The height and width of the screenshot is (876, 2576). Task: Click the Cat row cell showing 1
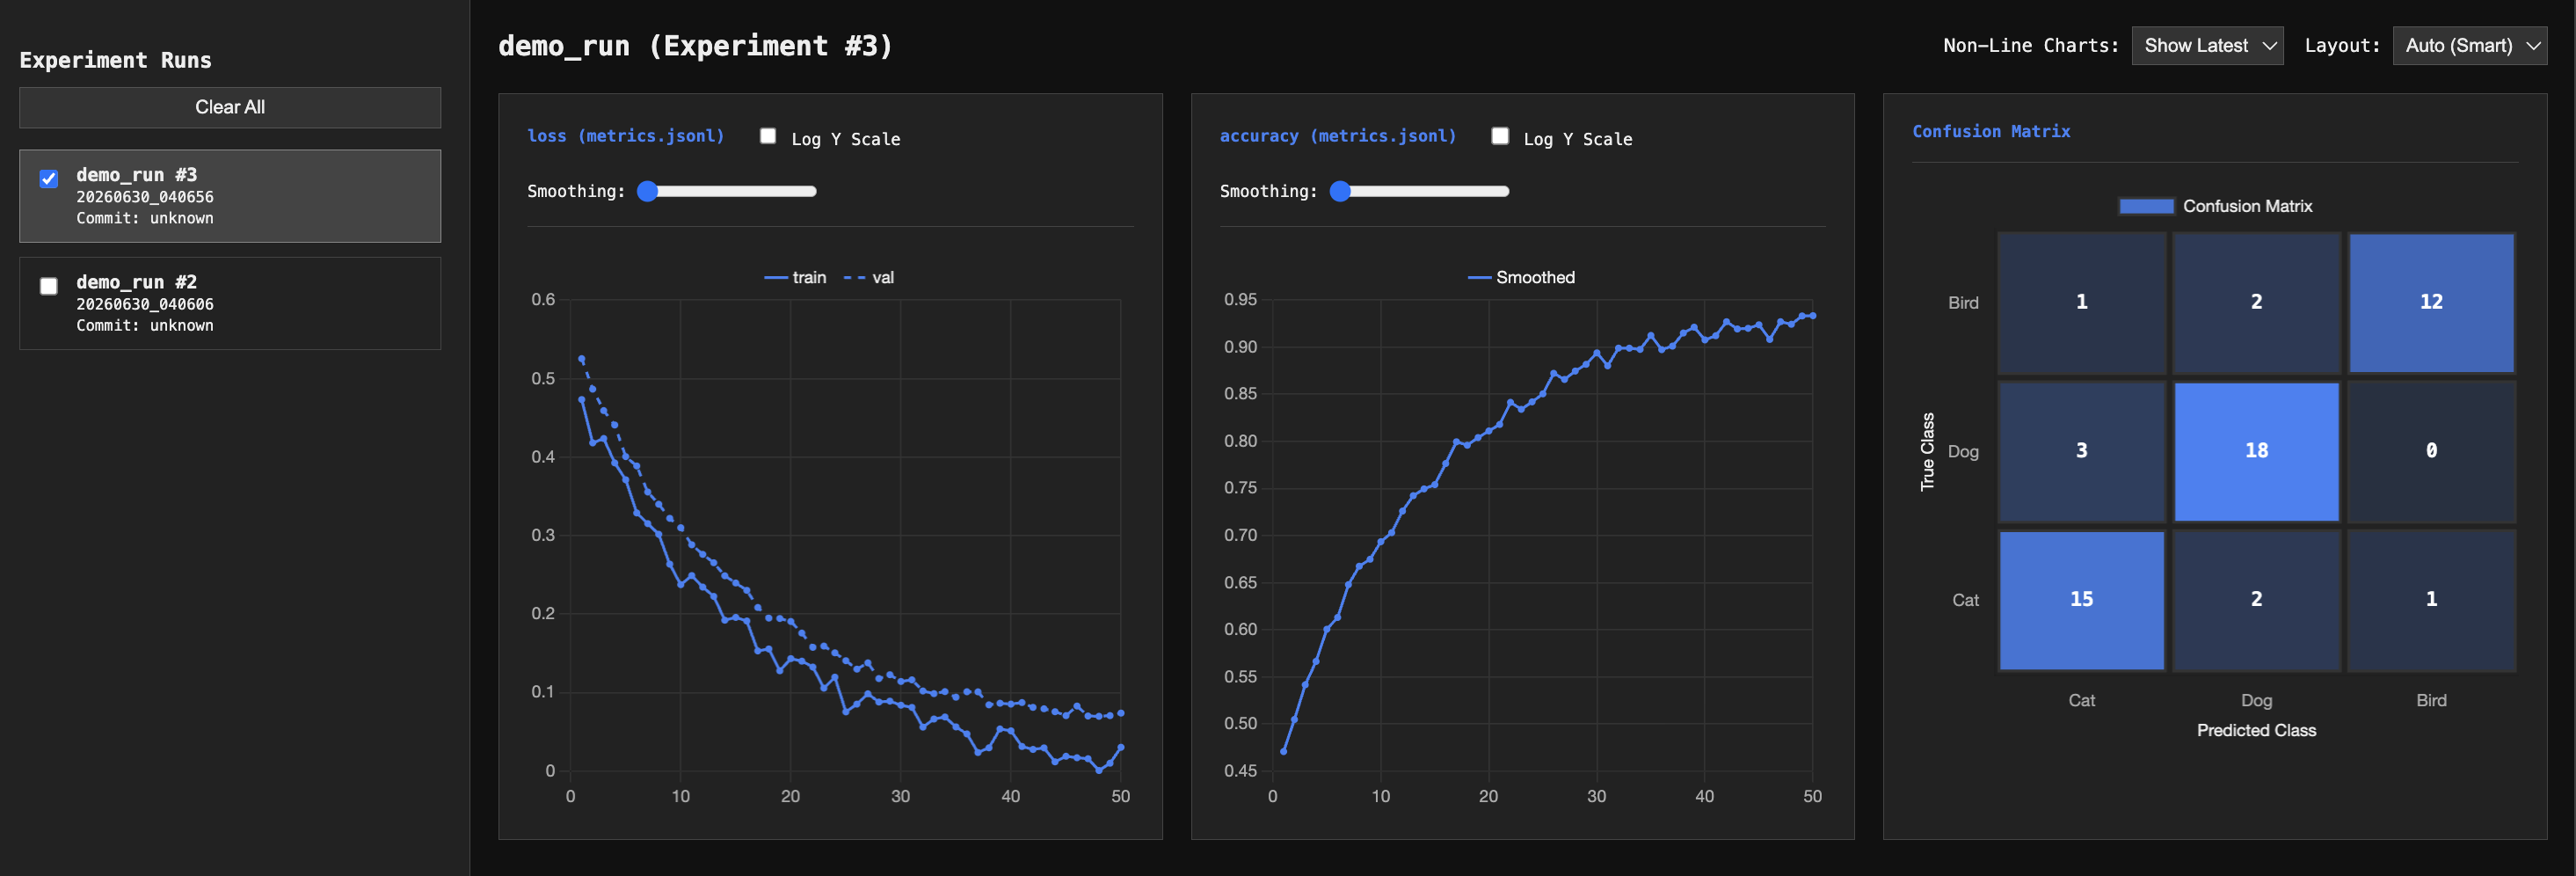[2431, 600]
